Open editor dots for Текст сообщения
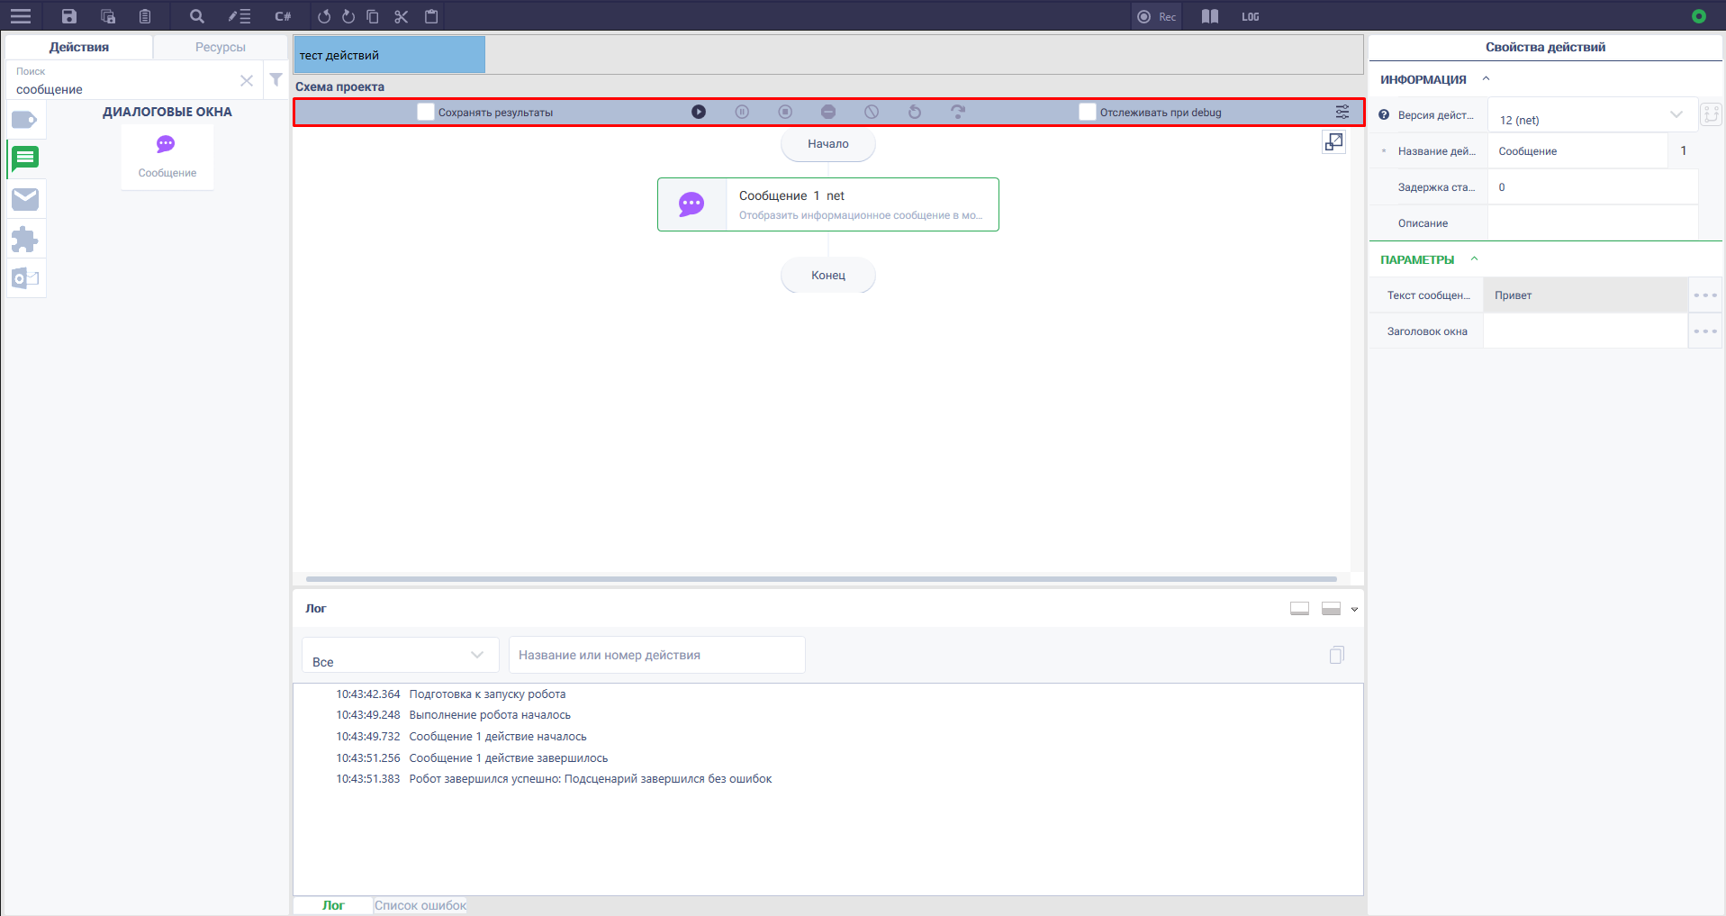The height and width of the screenshot is (916, 1726). tap(1705, 295)
